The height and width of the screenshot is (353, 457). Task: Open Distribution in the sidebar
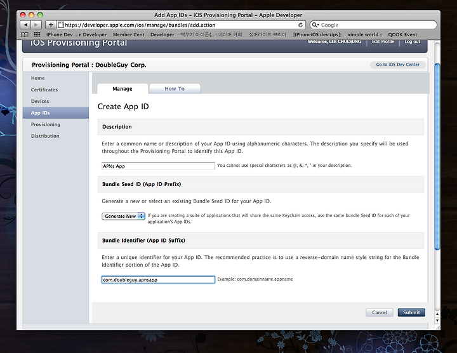(45, 136)
